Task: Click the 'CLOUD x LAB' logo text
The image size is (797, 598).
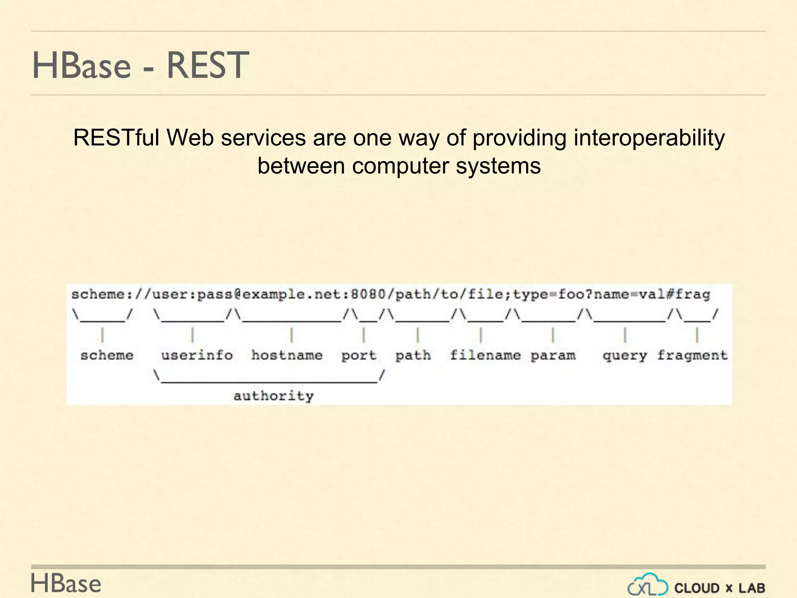Action: pos(720,588)
